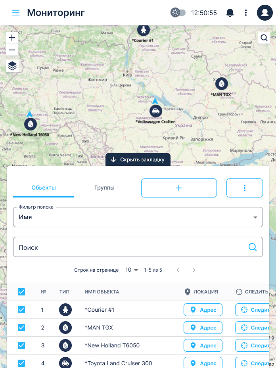
Task: Open rows per page dropdown
Action: point(132,270)
